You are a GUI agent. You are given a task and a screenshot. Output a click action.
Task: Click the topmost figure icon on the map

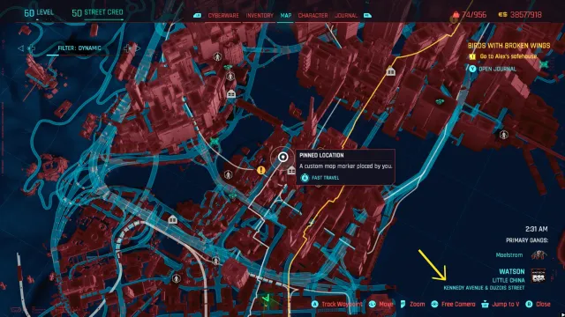217,56
